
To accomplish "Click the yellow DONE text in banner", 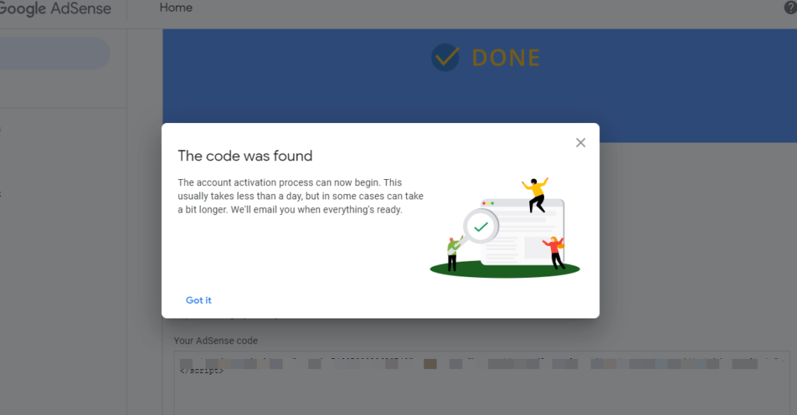I will point(506,58).
